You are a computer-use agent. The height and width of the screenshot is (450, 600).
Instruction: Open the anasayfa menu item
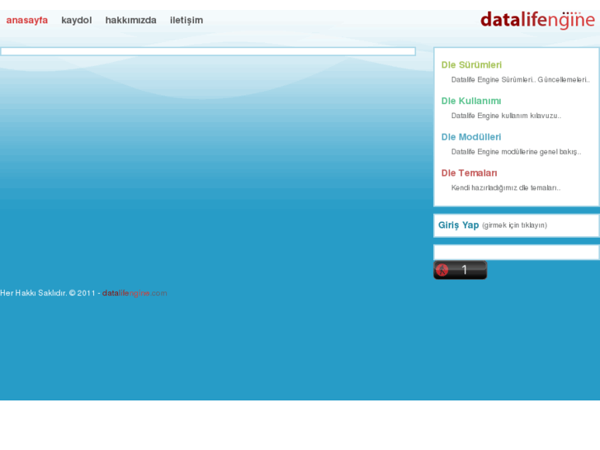(x=26, y=21)
